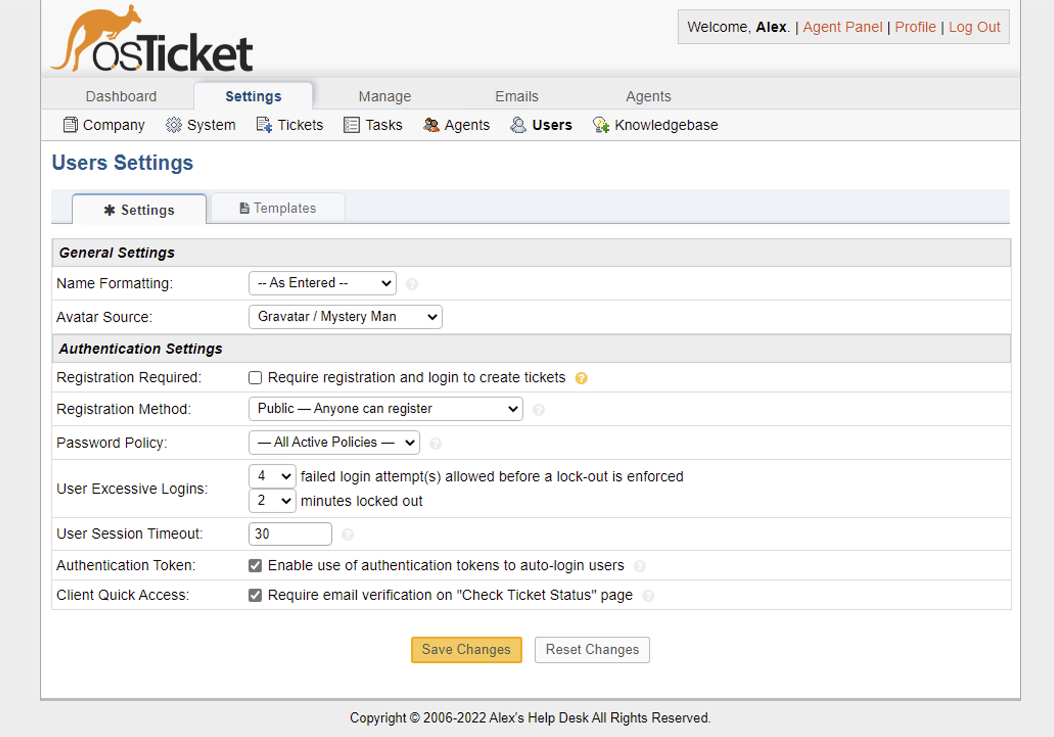Switch to the Templates tab
Viewport: 1054px width, 737px height.
tap(278, 208)
